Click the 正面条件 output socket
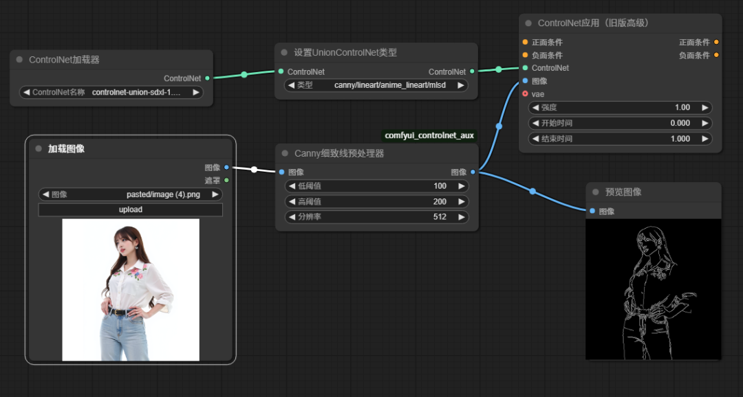 pos(716,42)
